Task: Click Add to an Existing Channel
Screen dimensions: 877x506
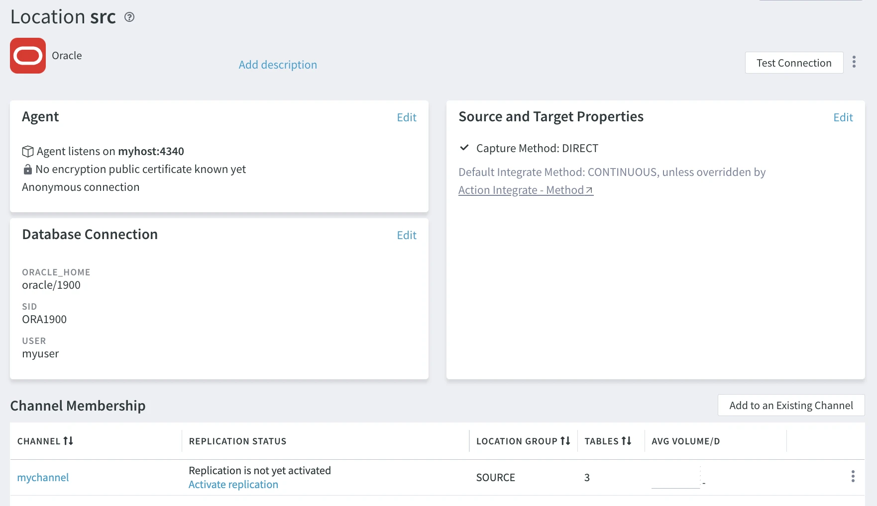Action: coord(791,406)
